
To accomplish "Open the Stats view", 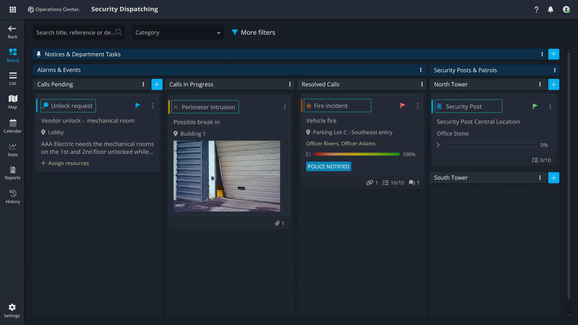I will (13, 149).
